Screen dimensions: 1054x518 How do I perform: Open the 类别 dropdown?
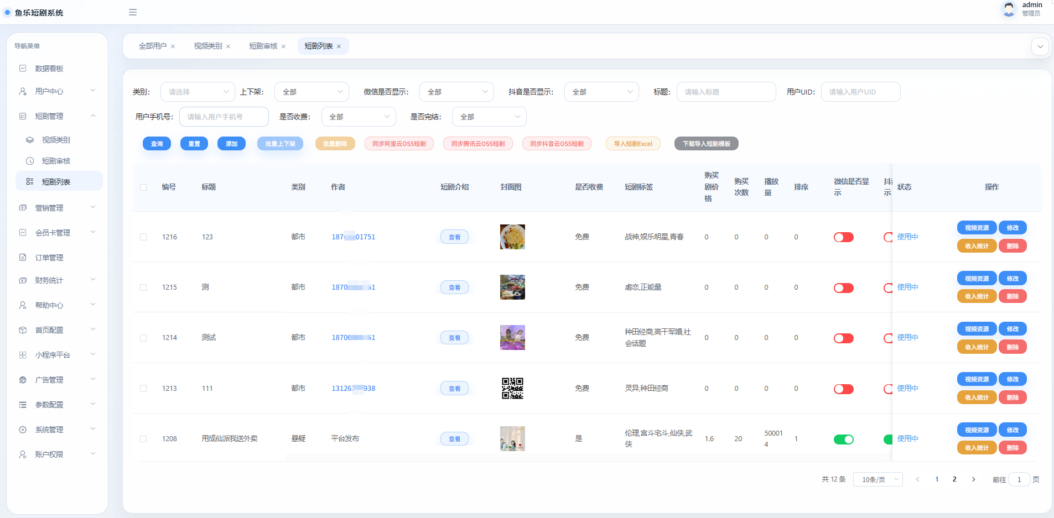(x=198, y=92)
